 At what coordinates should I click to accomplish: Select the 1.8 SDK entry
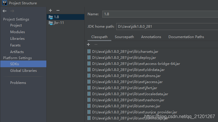(x=66, y=17)
